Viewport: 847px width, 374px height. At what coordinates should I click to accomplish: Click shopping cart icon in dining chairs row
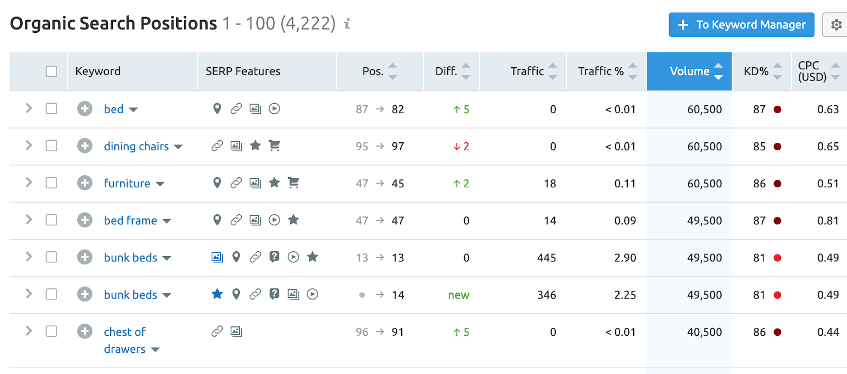(274, 145)
